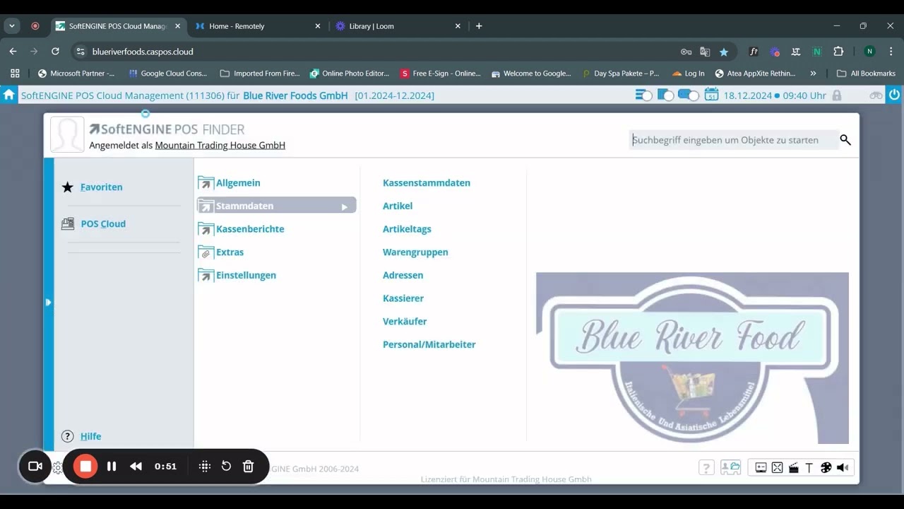
Task: Click the clapperboard icon in bottom toolbar
Action: click(793, 467)
